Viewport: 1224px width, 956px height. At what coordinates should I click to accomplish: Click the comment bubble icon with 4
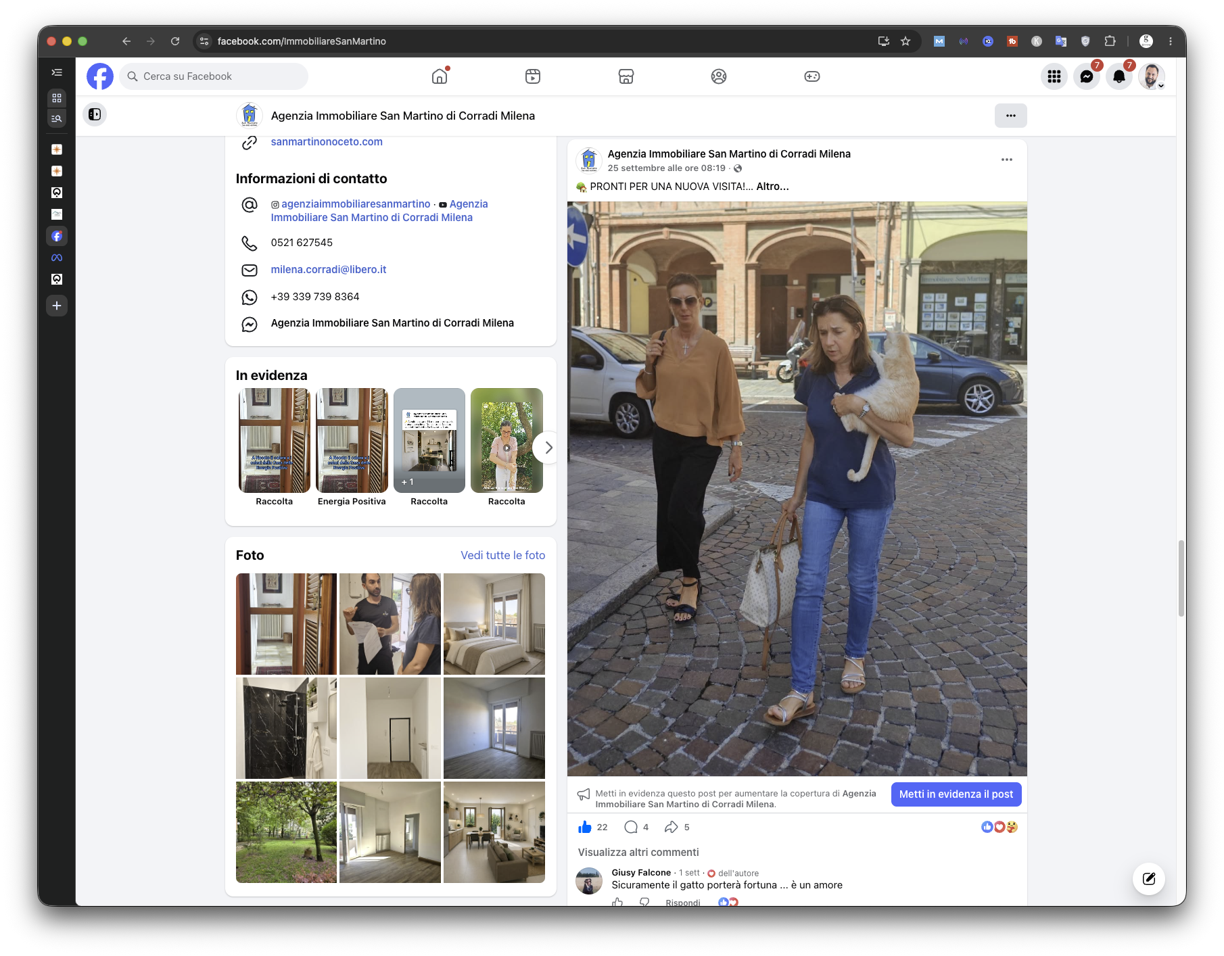coord(631,827)
